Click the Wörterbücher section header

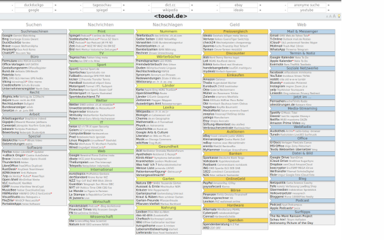click(168, 56)
